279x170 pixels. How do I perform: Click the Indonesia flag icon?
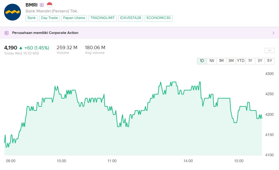[50, 5]
